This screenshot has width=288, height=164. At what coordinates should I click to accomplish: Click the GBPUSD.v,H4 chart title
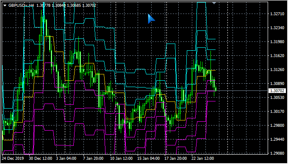(21, 5)
